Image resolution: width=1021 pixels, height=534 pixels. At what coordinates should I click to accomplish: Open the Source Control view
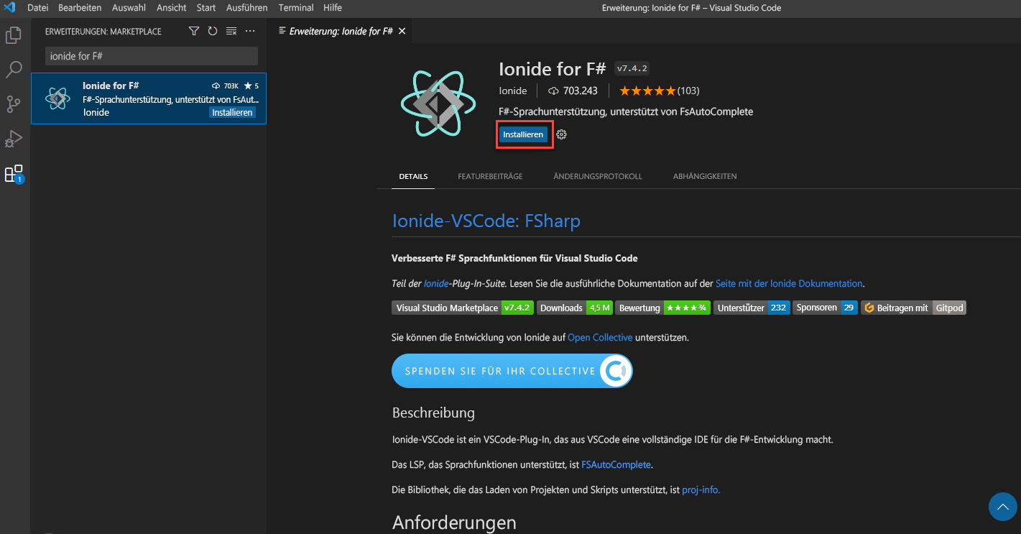point(13,103)
